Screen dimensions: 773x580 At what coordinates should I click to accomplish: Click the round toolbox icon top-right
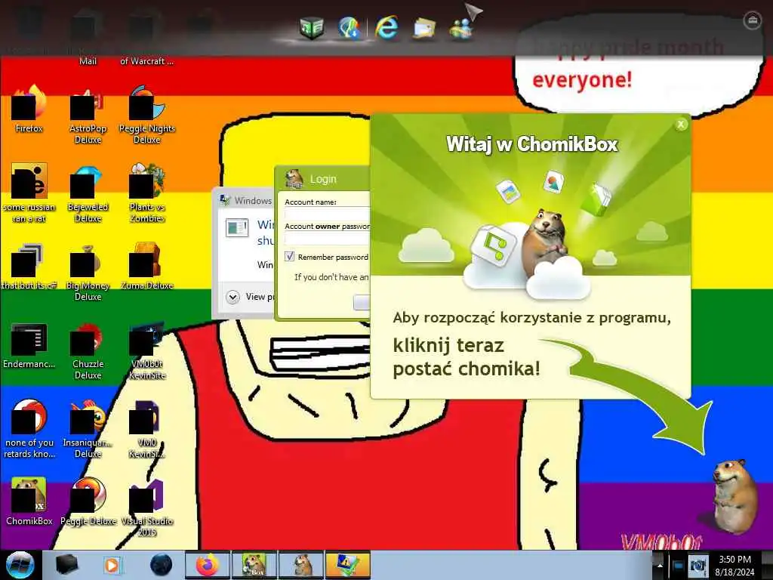point(752,20)
